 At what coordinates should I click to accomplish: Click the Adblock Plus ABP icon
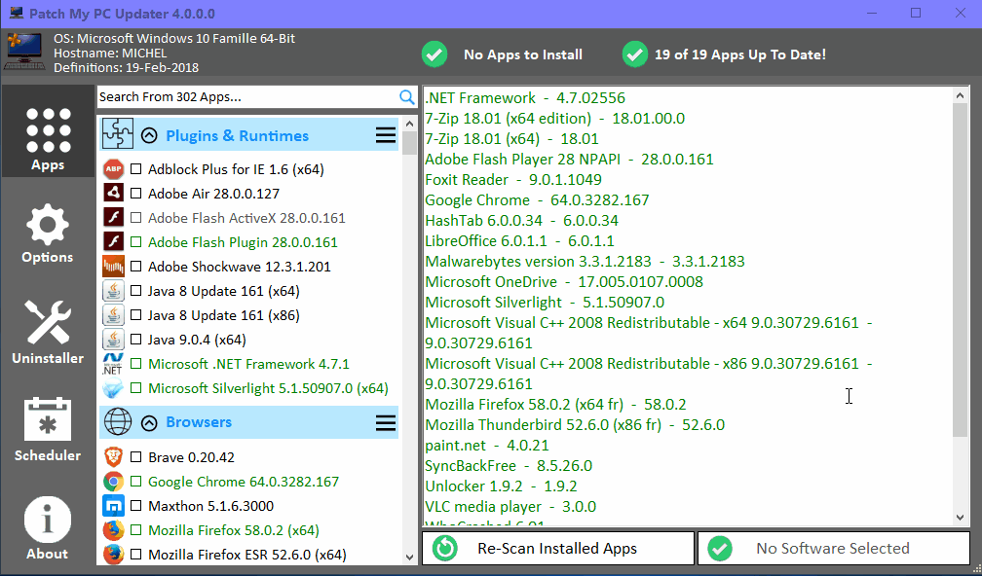pos(113,169)
